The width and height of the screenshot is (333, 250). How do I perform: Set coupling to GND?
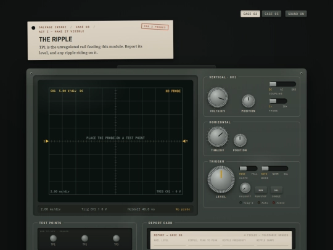coord(294,90)
